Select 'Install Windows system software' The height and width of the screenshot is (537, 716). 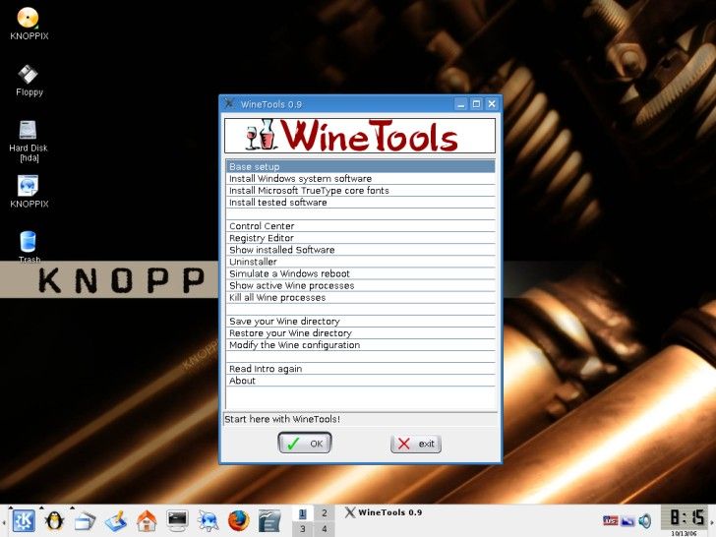[x=360, y=179]
